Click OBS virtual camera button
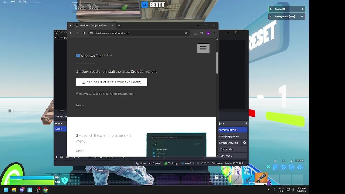Screen dimensions: 345x194 click(x=230, y=143)
